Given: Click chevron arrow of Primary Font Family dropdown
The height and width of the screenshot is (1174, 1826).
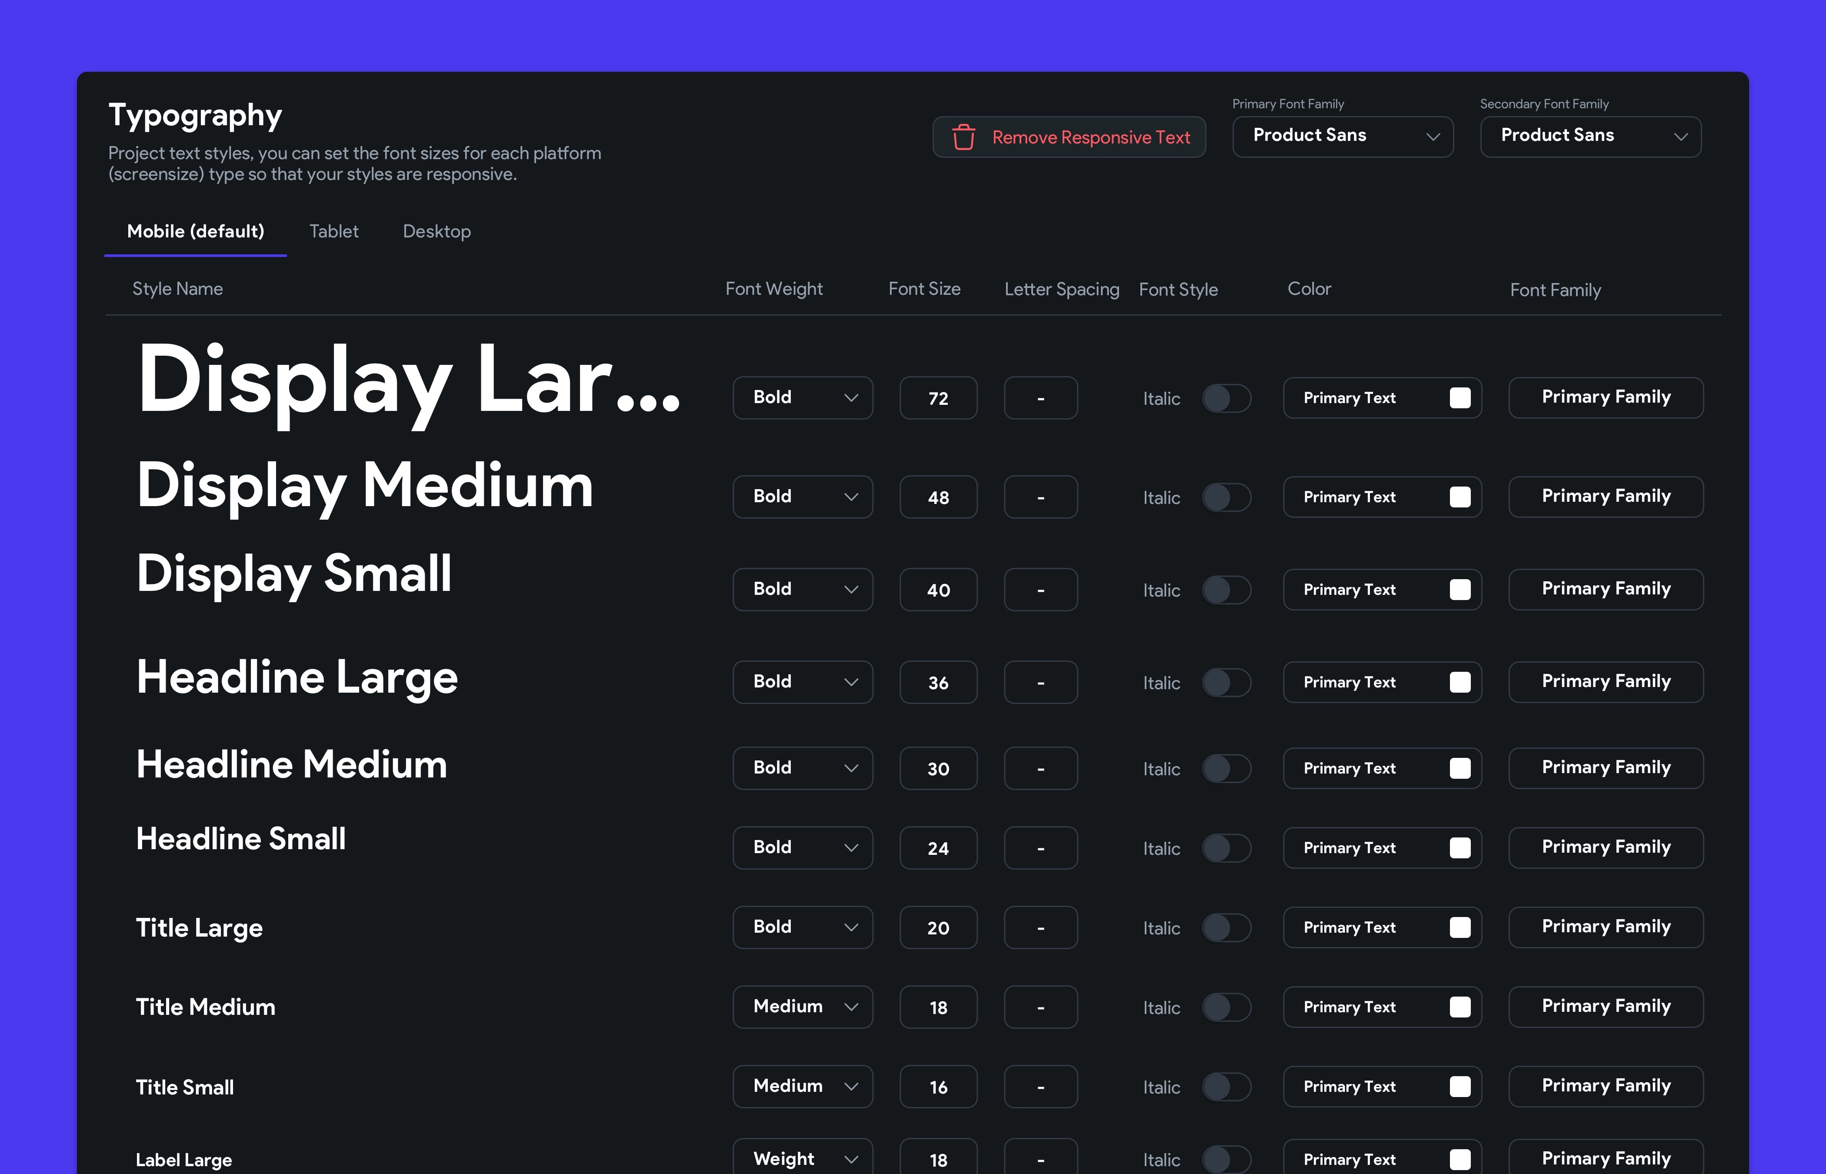Looking at the screenshot, I should coord(1433,137).
